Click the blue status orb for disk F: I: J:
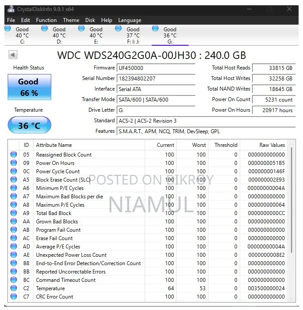The height and width of the screenshot is (310, 303). [118, 29]
